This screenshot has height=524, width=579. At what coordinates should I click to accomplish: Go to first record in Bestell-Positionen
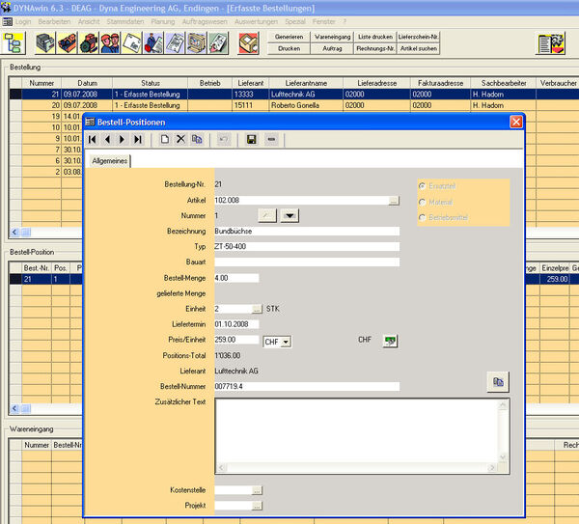(x=93, y=140)
